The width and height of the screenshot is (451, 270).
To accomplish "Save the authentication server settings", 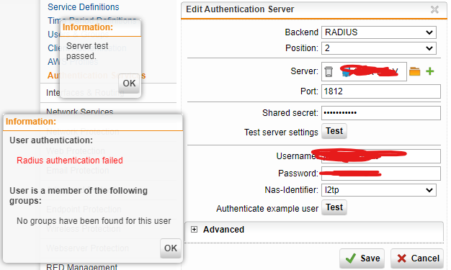I will [x=362, y=258].
